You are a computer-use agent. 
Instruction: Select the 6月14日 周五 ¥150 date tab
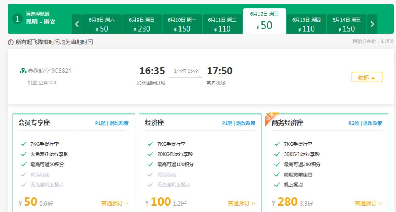tap(346, 24)
